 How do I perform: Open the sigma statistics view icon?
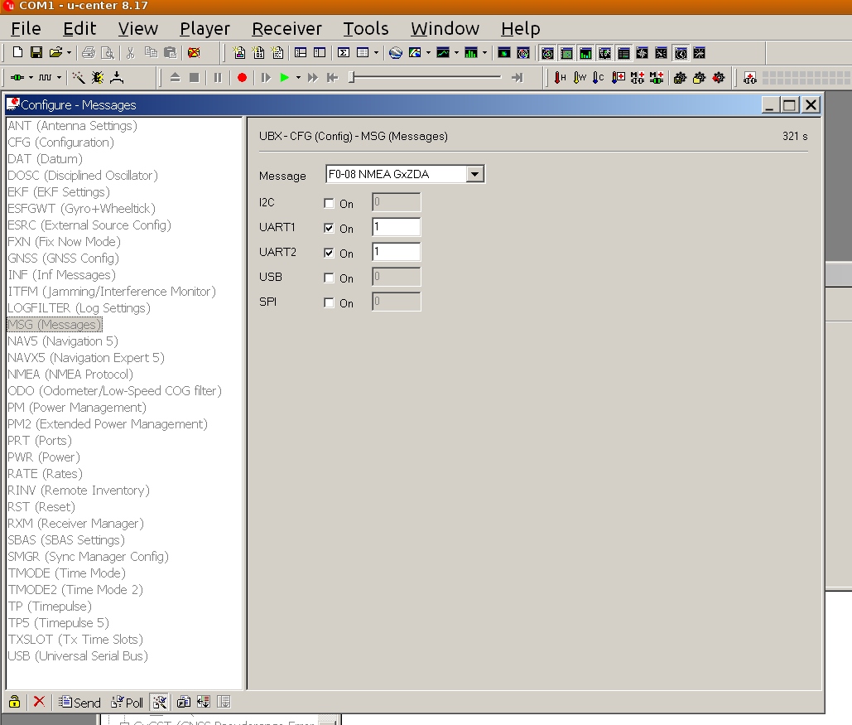pos(344,53)
